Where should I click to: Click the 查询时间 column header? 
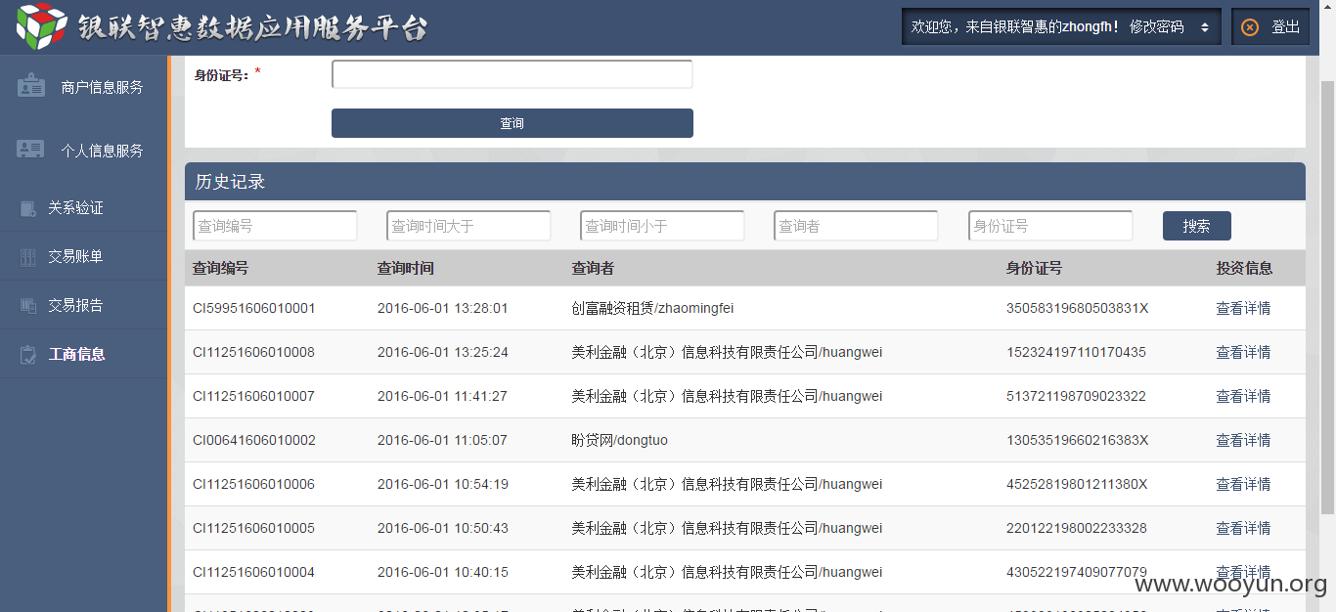[405, 268]
